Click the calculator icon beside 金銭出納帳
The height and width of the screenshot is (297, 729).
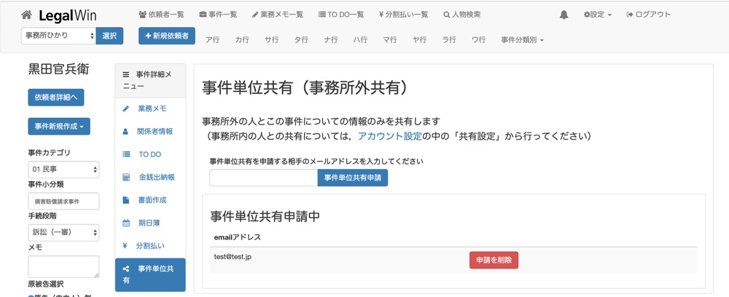tap(125, 177)
